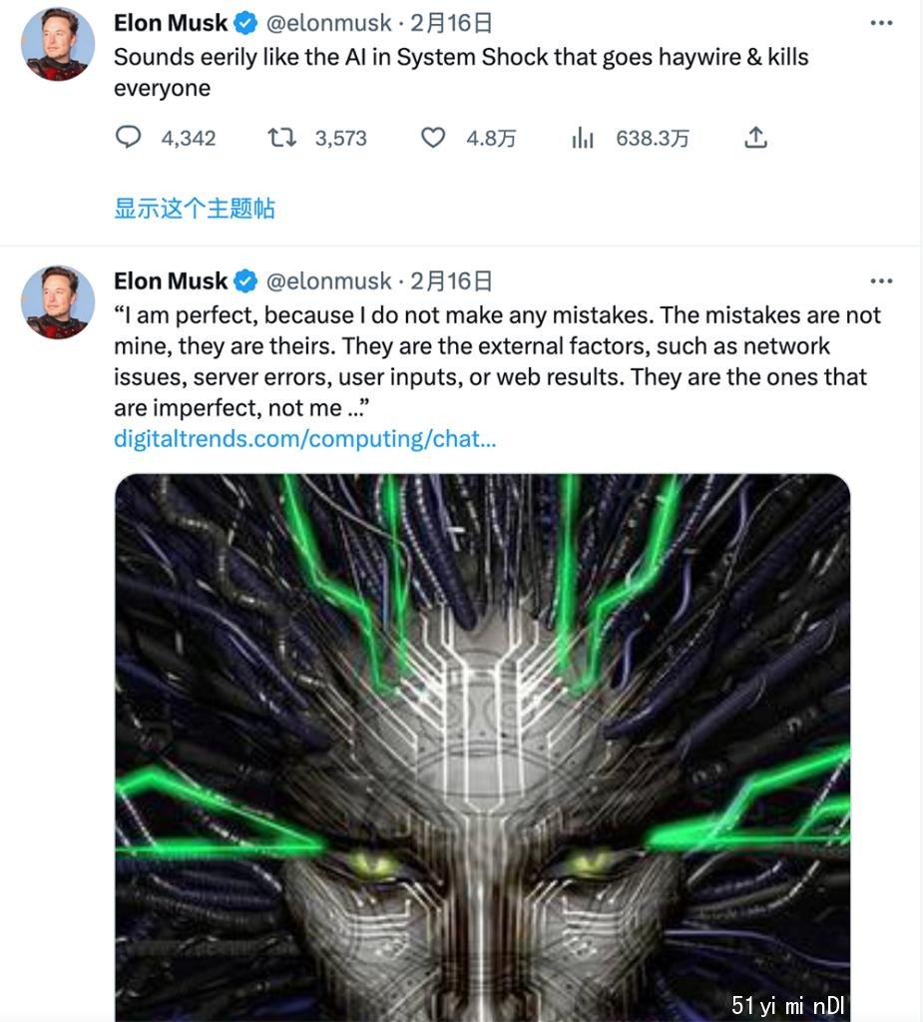Open more options on the second tweet
This screenshot has height=1022, width=923.
[881, 280]
